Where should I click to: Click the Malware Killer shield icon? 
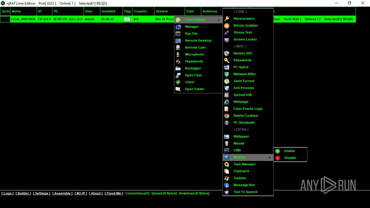pos(227,74)
